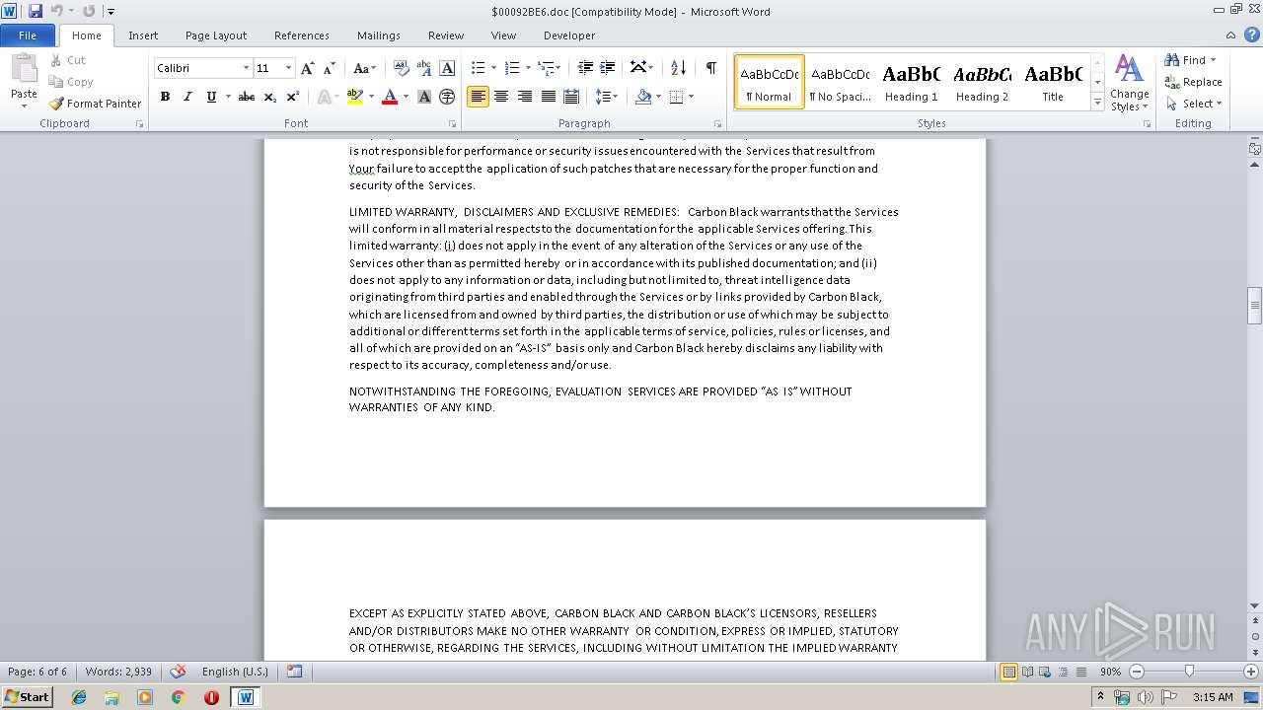Click the Character Shading icon

click(424, 97)
